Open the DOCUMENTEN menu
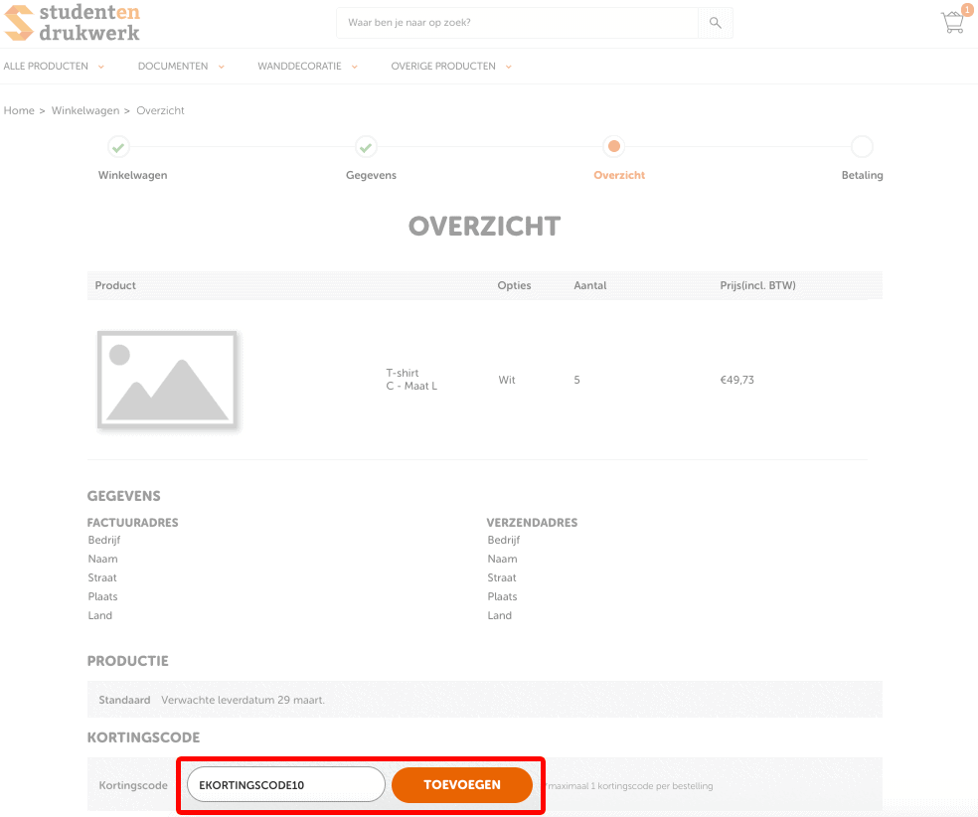The width and height of the screenshot is (978, 817). (x=173, y=67)
